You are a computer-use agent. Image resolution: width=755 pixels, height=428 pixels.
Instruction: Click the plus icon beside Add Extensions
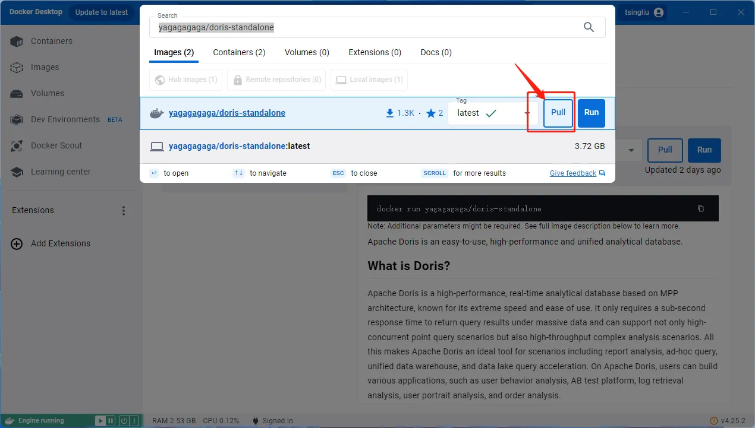[x=17, y=244]
